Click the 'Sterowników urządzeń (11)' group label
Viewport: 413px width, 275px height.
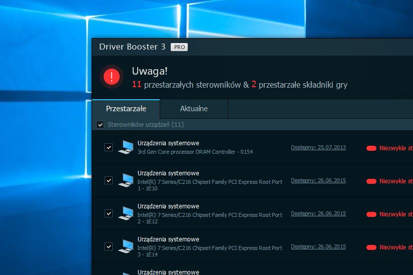coord(146,124)
